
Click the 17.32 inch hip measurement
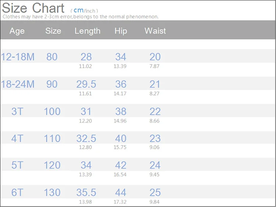click(120, 202)
